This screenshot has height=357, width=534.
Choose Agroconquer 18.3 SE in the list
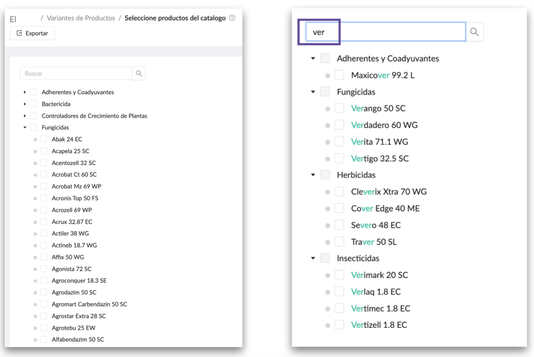pyautogui.click(x=79, y=281)
